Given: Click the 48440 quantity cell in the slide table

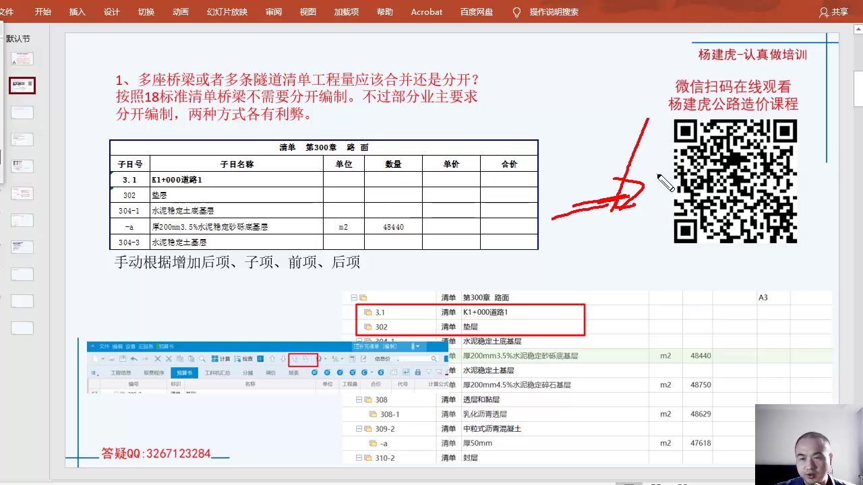Looking at the screenshot, I should coord(393,227).
